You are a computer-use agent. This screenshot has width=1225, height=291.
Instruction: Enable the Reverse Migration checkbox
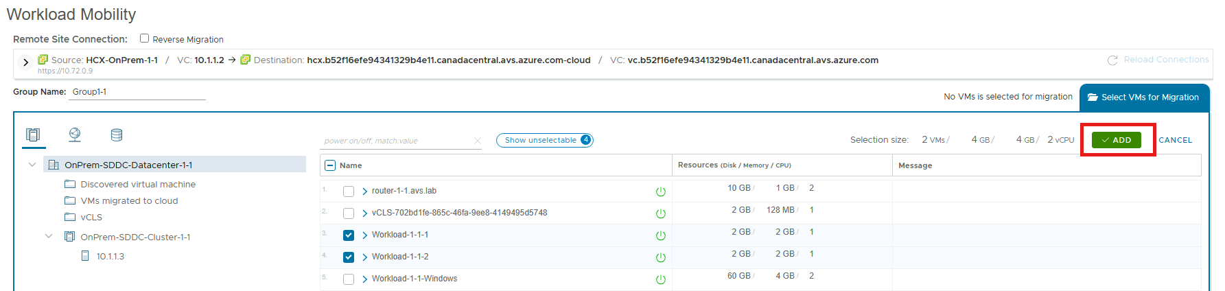pyautogui.click(x=144, y=38)
